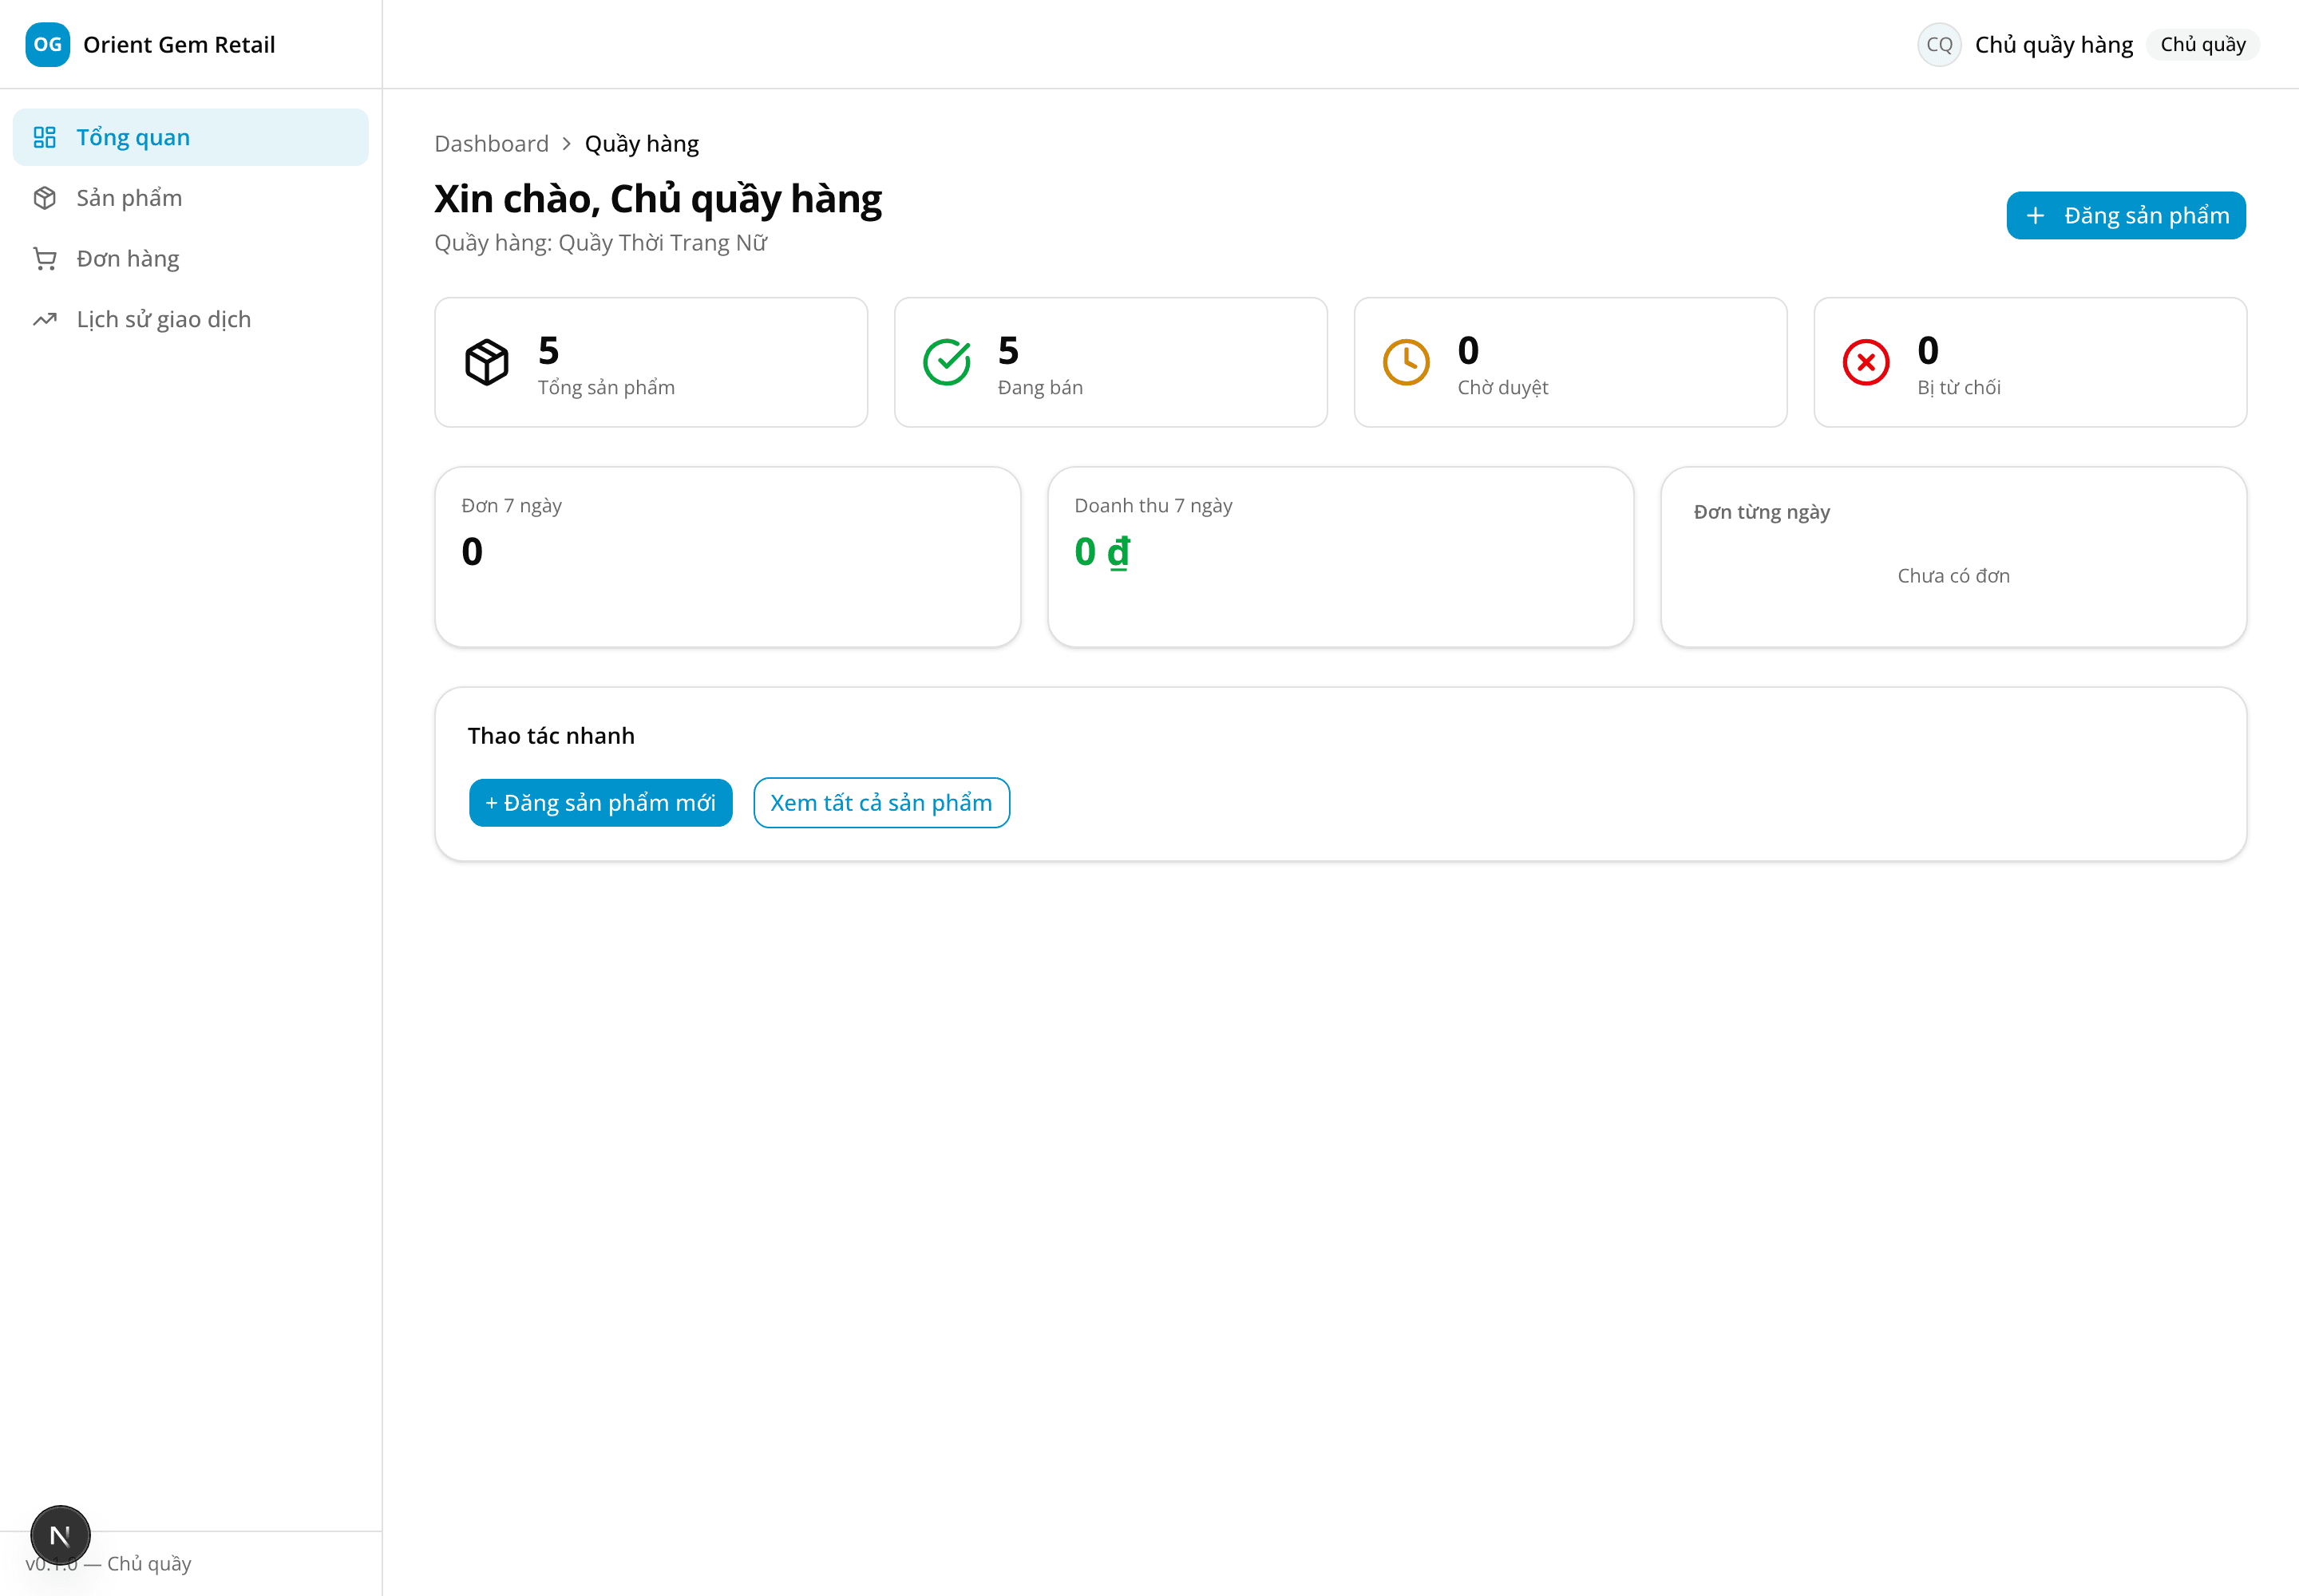The width and height of the screenshot is (2299, 1596).
Task: Click the v0.1.0 — Chủ quầy version footer
Action: [108, 1564]
